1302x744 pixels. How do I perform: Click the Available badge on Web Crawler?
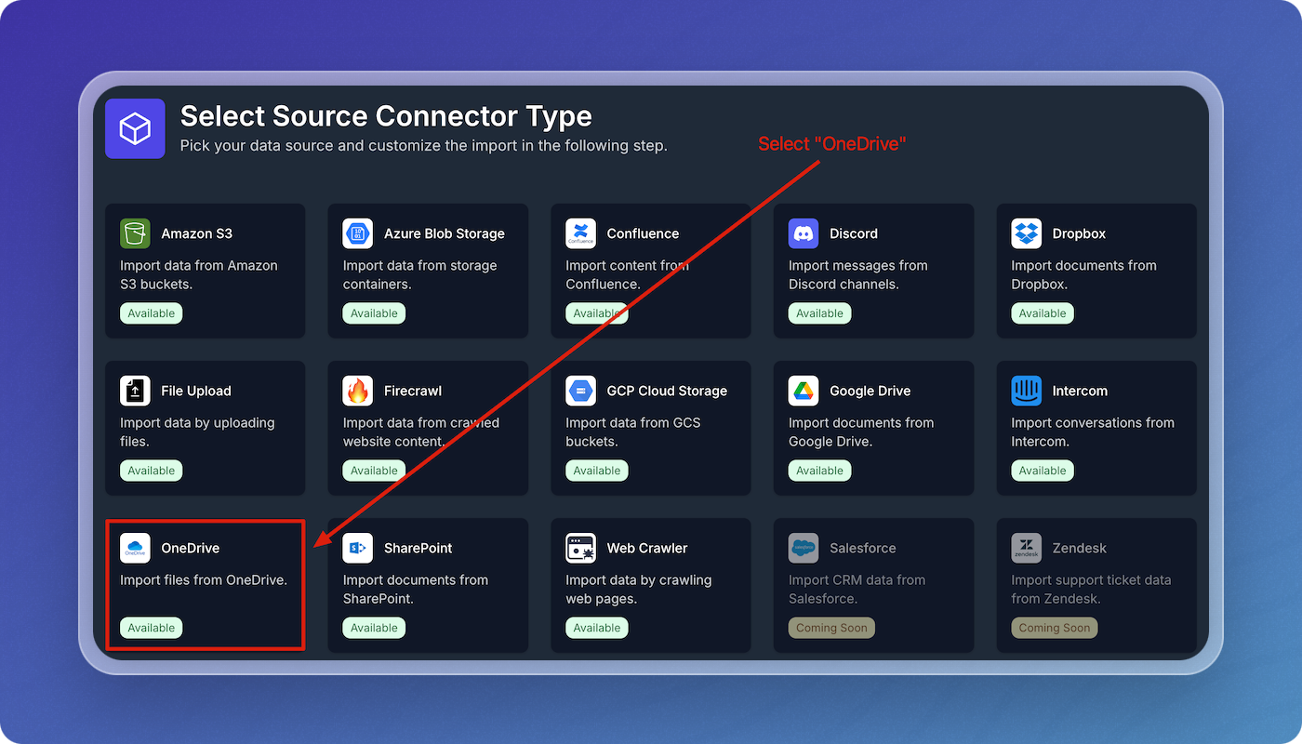[x=597, y=628]
